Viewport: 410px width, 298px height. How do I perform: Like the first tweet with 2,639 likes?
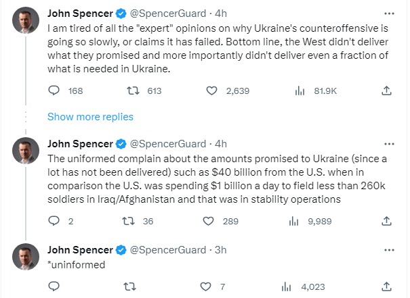tap(211, 90)
